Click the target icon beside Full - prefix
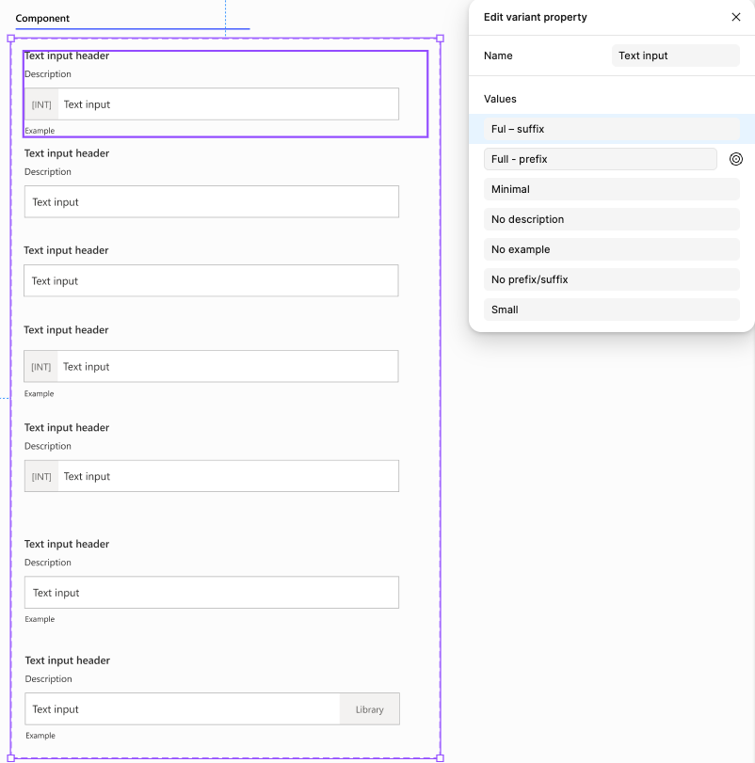755x763 pixels. (735, 159)
